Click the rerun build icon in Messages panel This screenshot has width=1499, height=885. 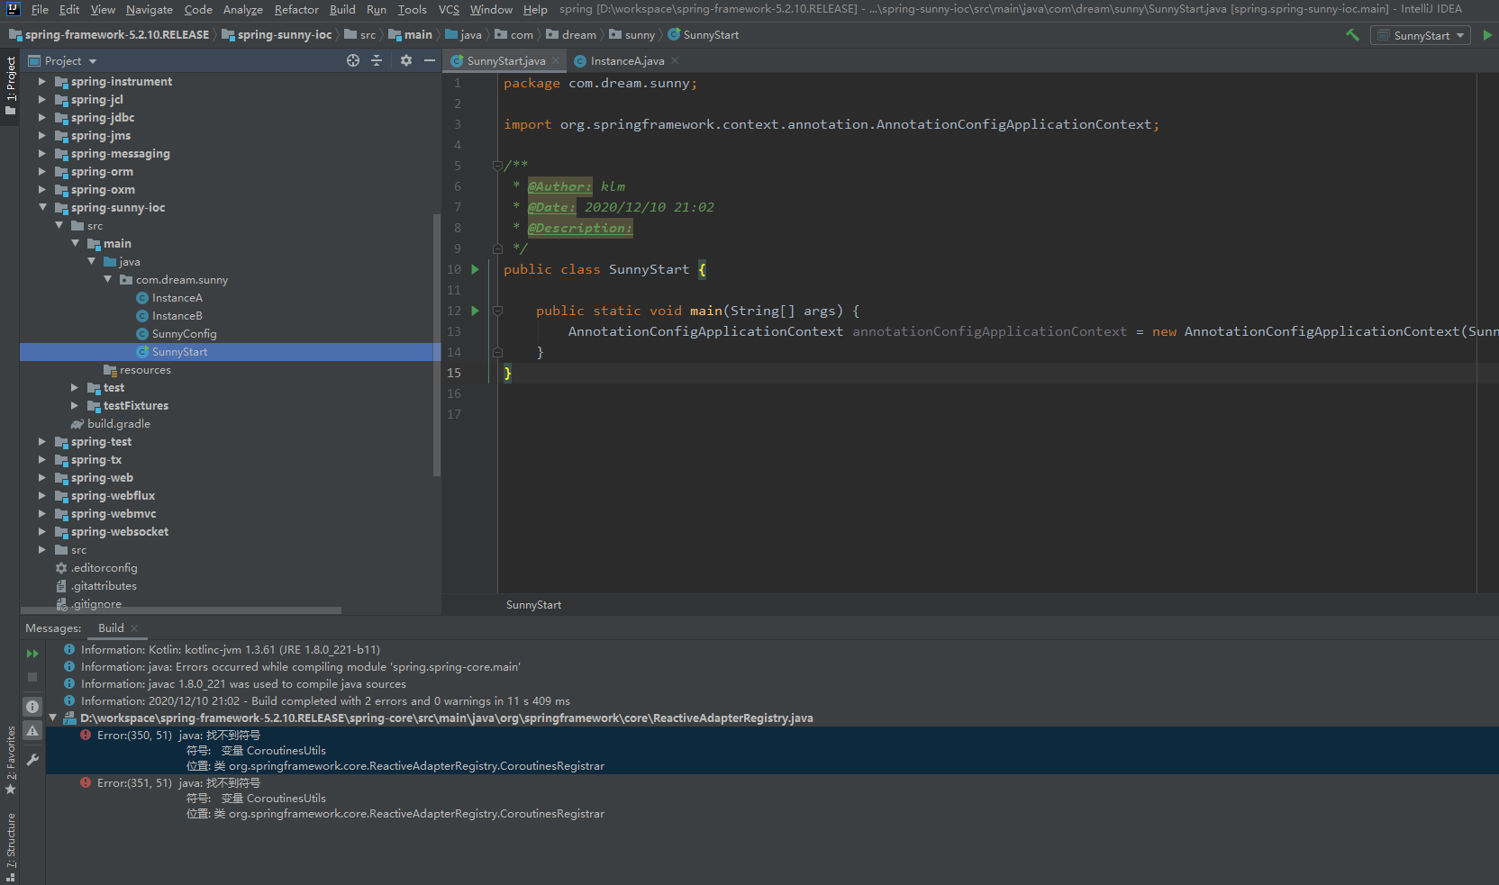(x=32, y=654)
